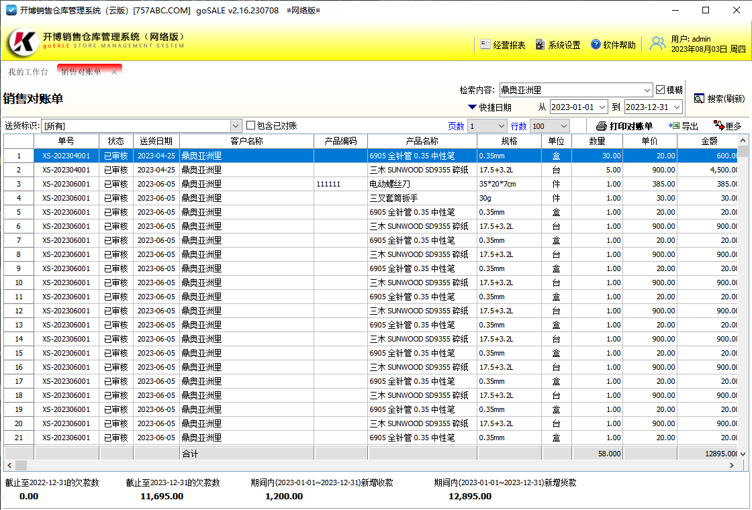Open 系统设置 system settings icon
The image size is (752, 510).
[540, 45]
